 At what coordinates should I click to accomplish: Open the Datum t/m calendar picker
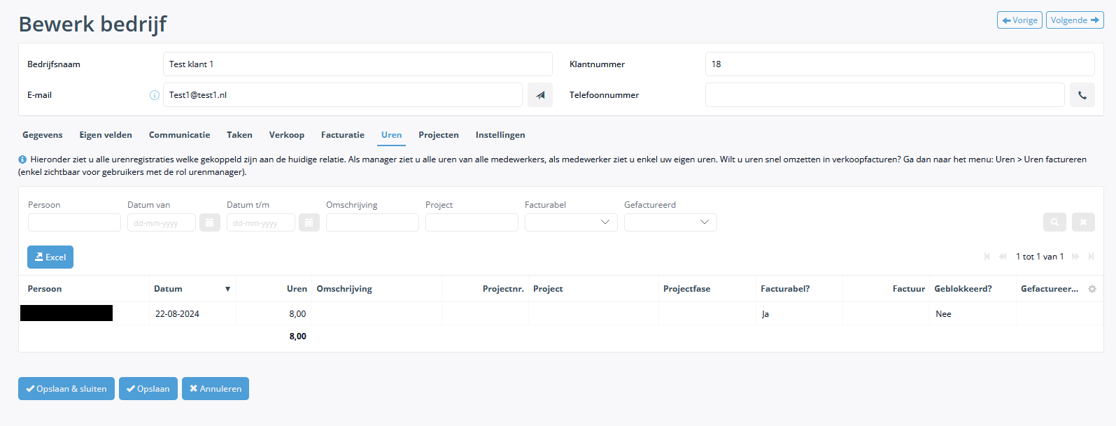pos(309,222)
